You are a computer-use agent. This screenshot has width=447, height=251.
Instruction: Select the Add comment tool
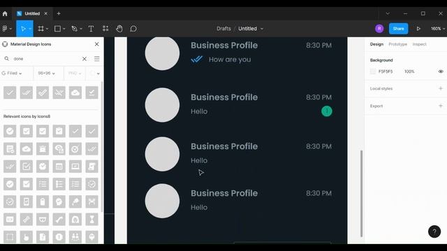point(133,29)
